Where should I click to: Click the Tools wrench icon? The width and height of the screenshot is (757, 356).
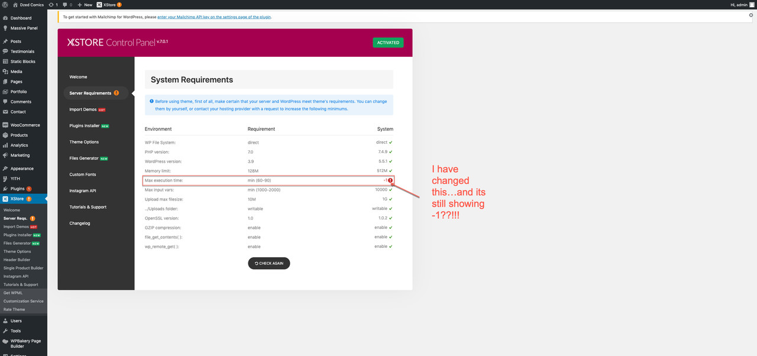click(5, 331)
